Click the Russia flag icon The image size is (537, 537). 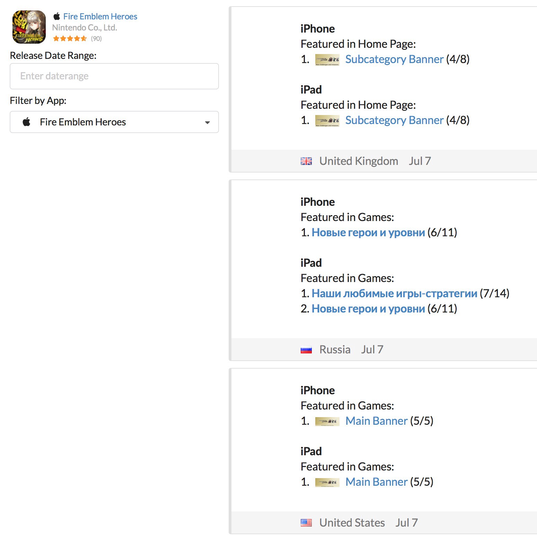pos(306,350)
